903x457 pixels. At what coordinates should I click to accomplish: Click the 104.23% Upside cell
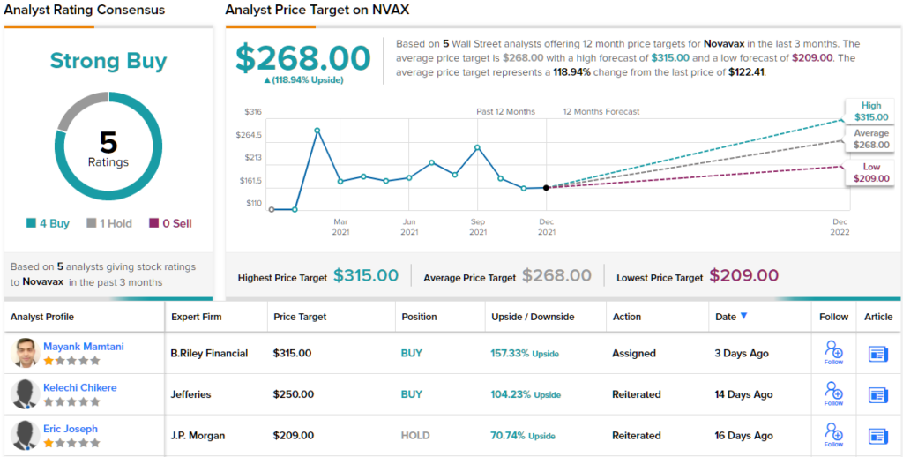526,394
